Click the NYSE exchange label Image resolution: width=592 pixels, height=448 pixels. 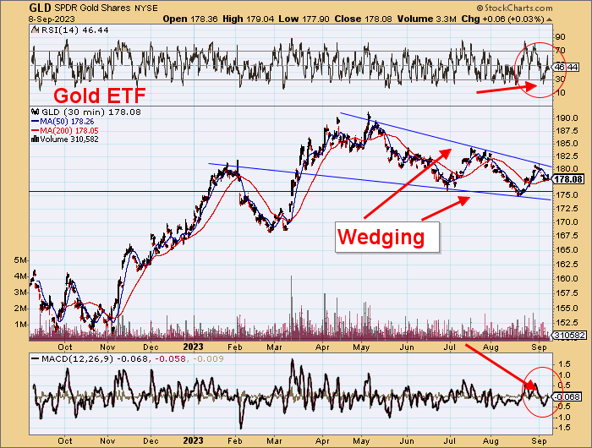point(146,8)
